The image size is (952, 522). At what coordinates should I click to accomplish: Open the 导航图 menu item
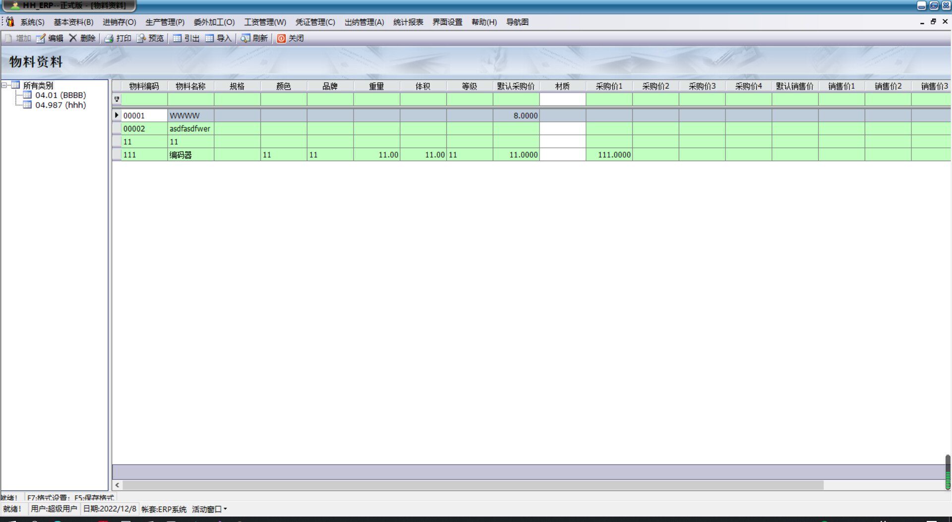click(517, 22)
